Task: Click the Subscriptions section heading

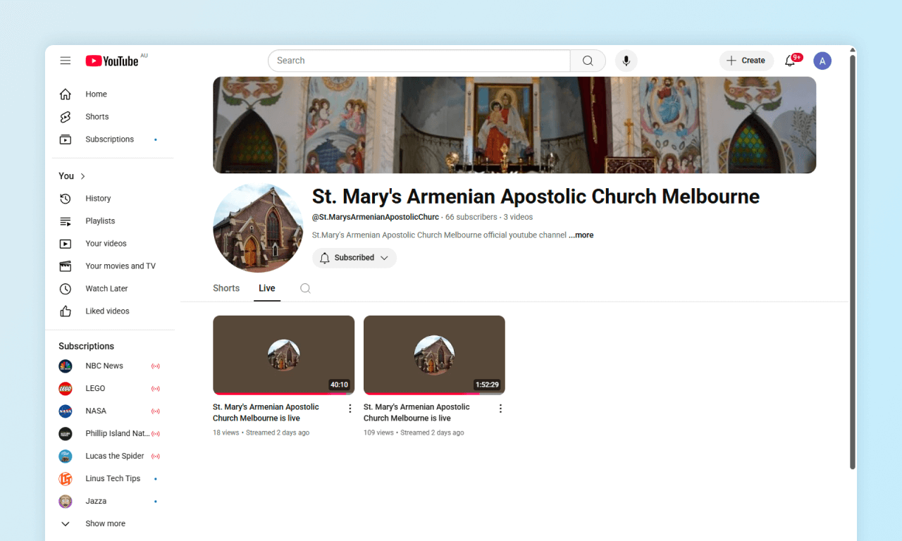Action: (86, 347)
